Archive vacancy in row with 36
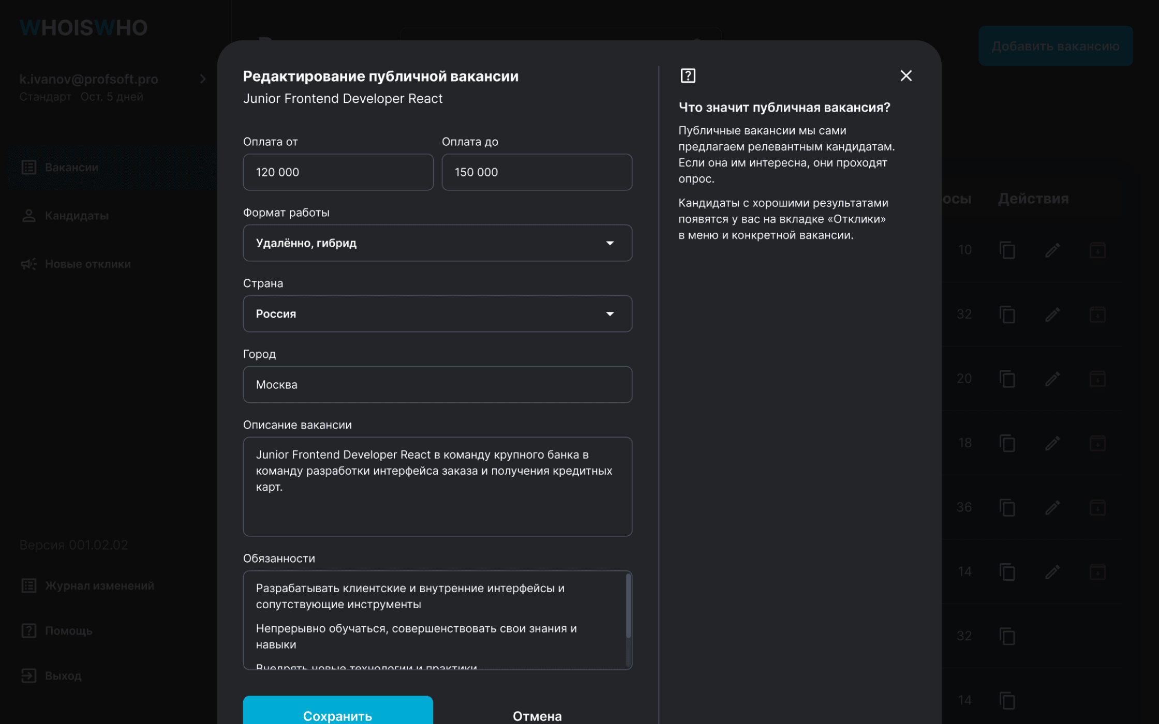 pos(1097,507)
